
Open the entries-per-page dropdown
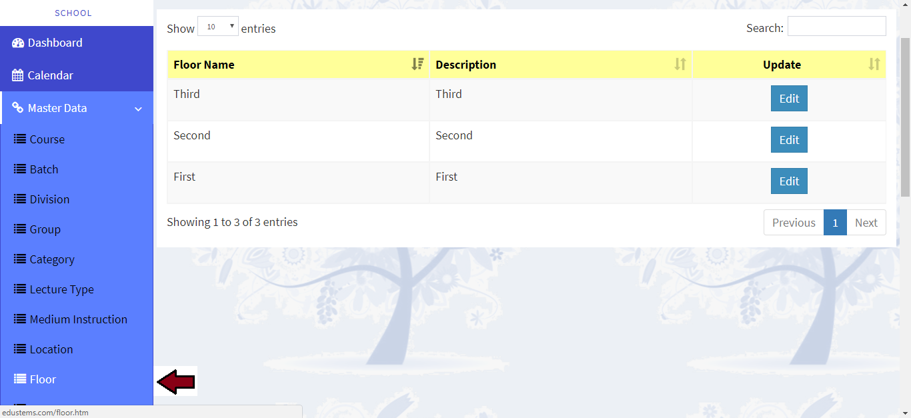point(218,27)
